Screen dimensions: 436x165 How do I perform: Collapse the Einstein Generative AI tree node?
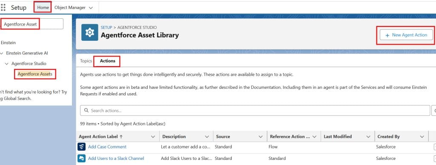(2, 53)
